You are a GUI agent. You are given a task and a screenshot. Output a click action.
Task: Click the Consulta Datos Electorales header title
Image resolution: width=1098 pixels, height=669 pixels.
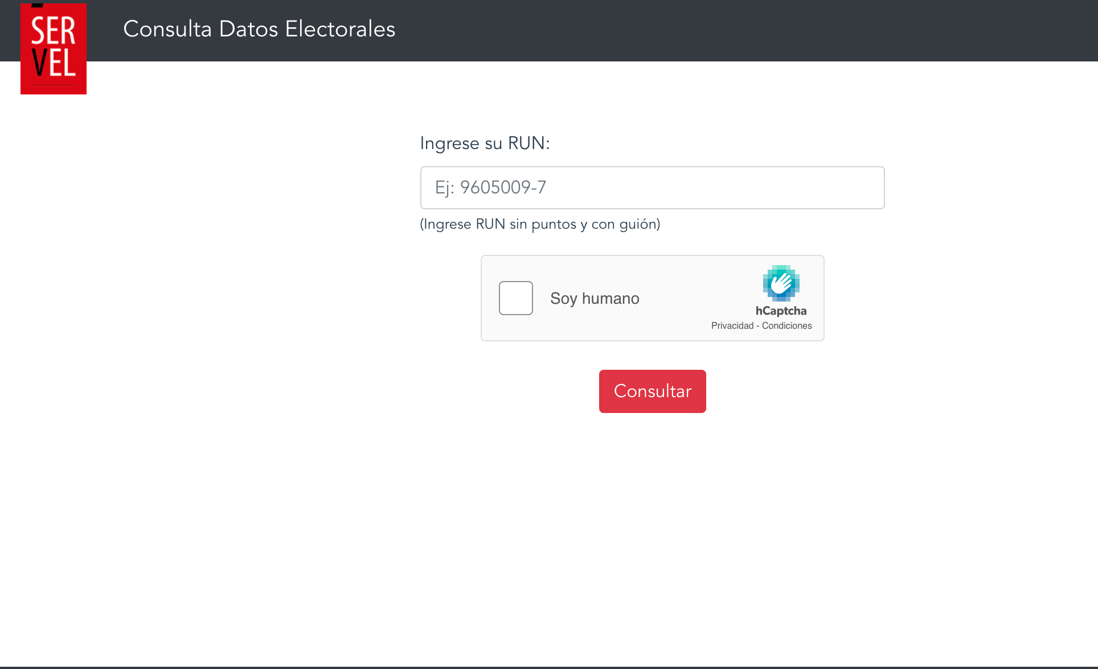[259, 29]
